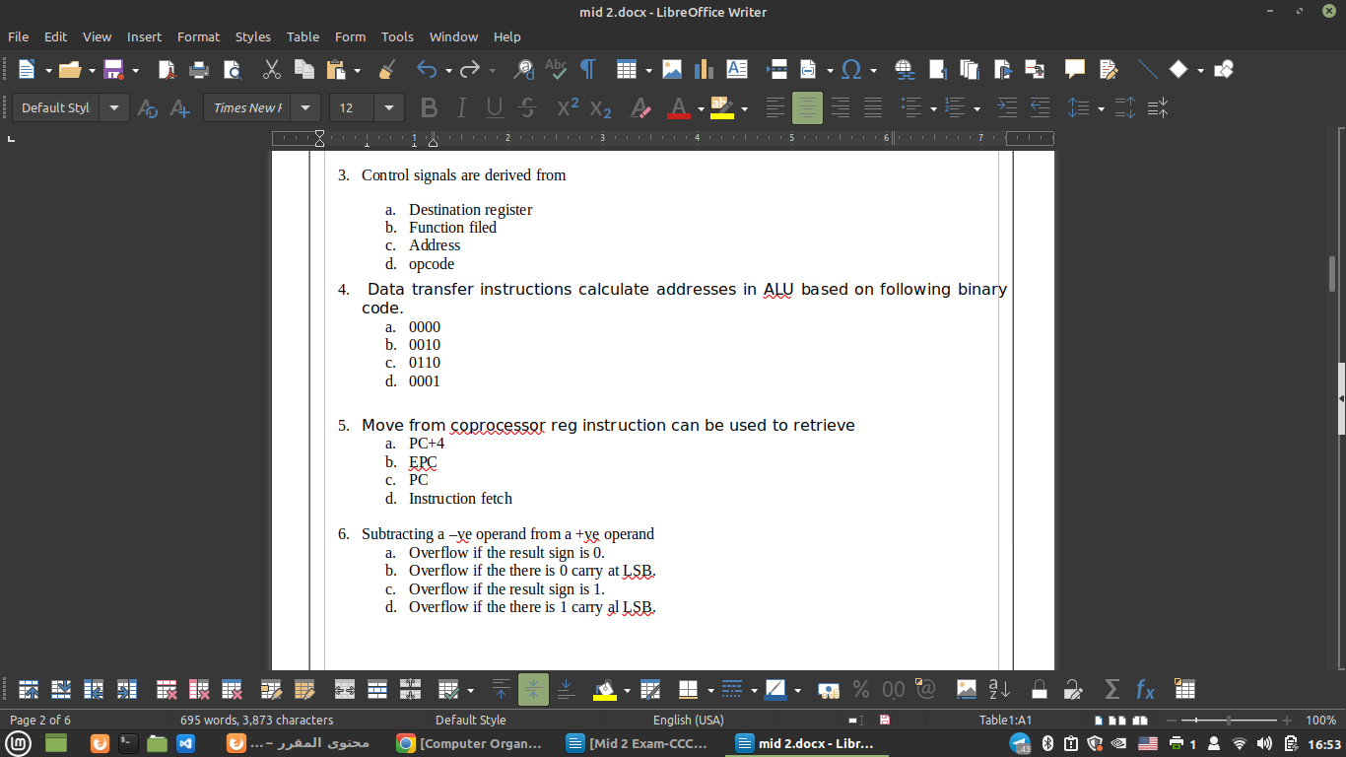This screenshot has width=1346, height=757.
Task: Enable justified paragraph alignment
Action: click(873, 108)
